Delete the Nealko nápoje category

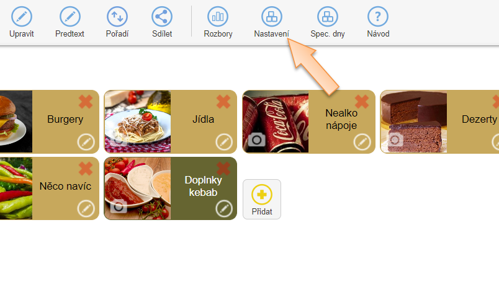(362, 102)
